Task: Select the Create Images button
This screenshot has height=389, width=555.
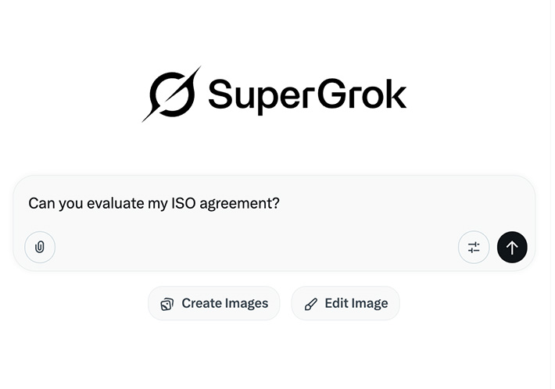Action: point(213,303)
